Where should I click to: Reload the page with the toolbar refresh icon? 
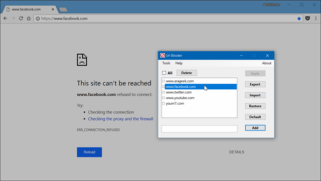(21, 19)
